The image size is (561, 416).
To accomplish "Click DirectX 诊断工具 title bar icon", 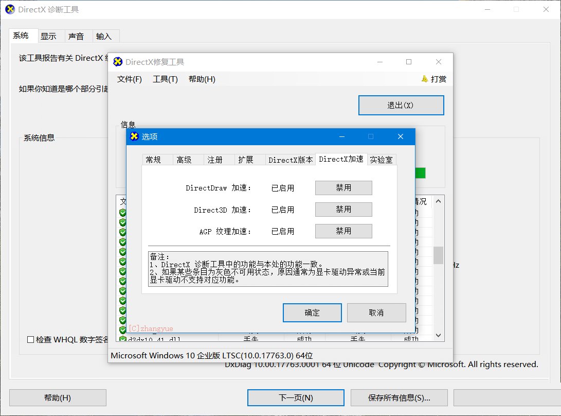I will 10,9.
